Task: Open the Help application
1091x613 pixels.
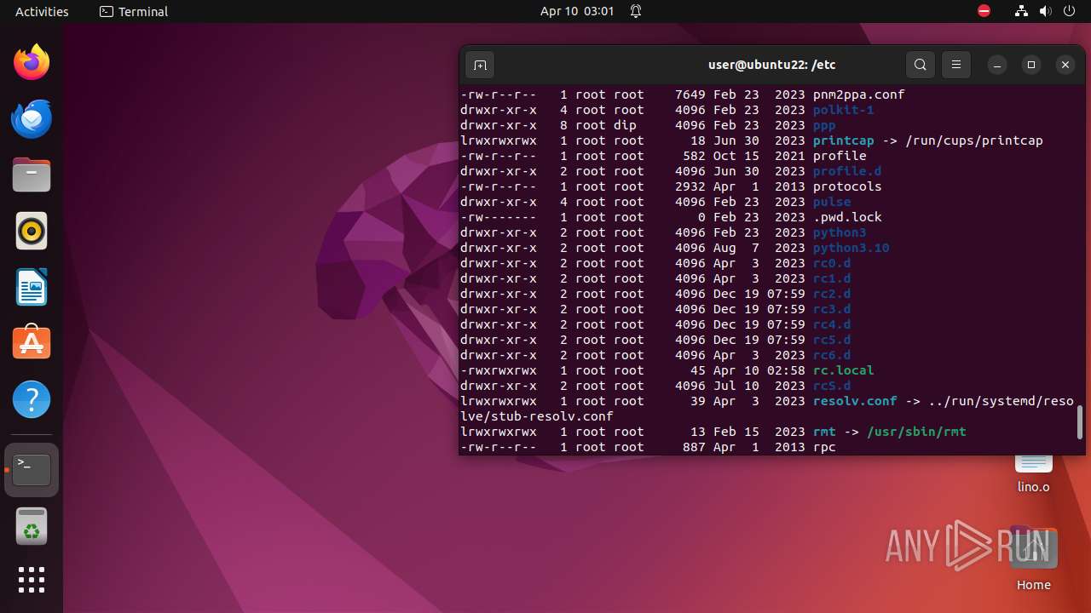Action: point(32,399)
